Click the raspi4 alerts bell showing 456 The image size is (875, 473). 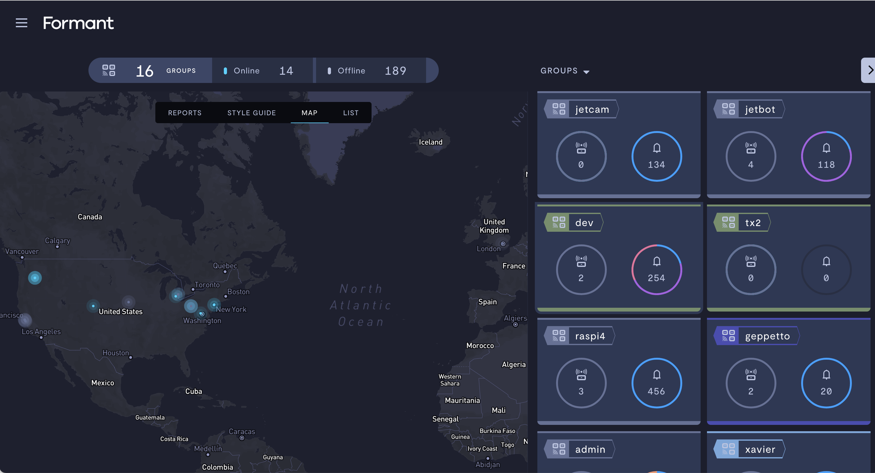click(x=656, y=383)
